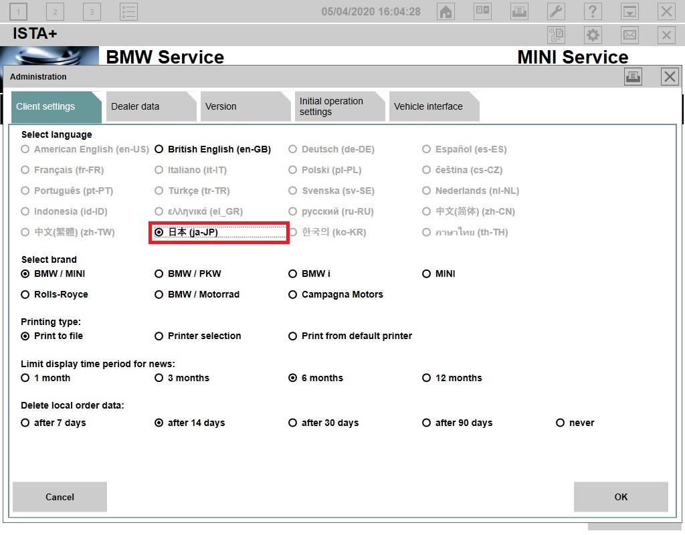The image size is (685, 535).
Task: Select Español (es-ES) language
Action: coord(464,149)
